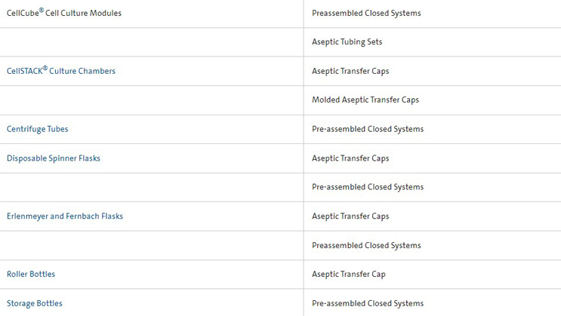Select the Roller Bottles link
Screen dimensions: 561x316
[31, 275]
